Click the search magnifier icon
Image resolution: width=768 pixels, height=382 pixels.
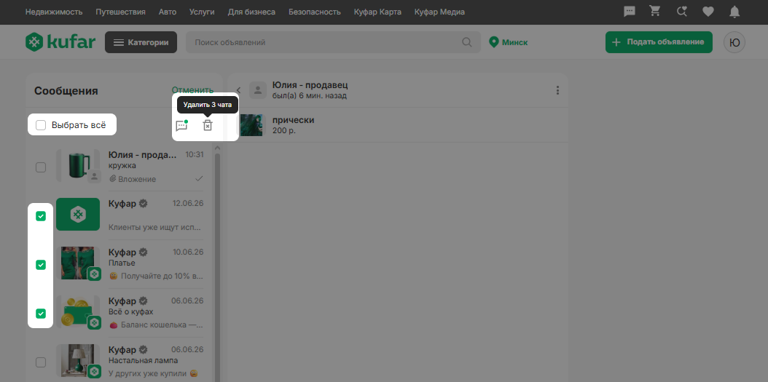coord(467,42)
